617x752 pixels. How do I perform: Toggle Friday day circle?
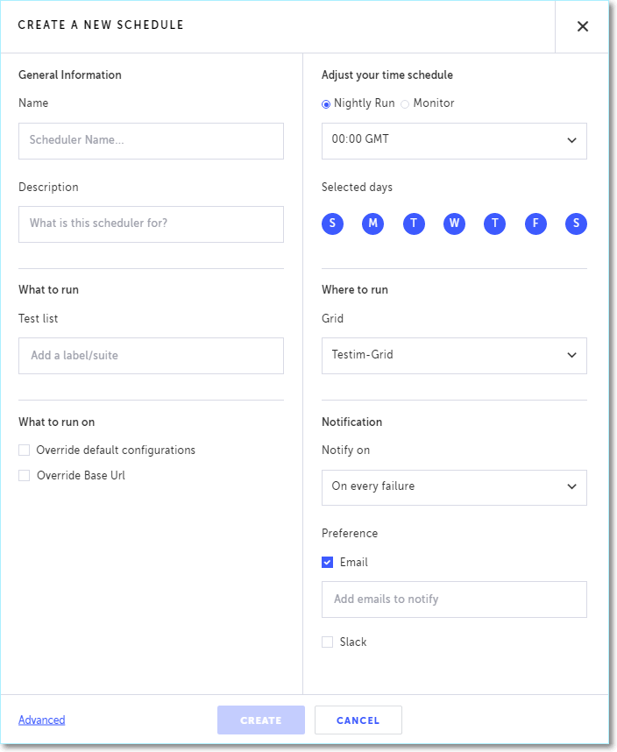[536, 223]
